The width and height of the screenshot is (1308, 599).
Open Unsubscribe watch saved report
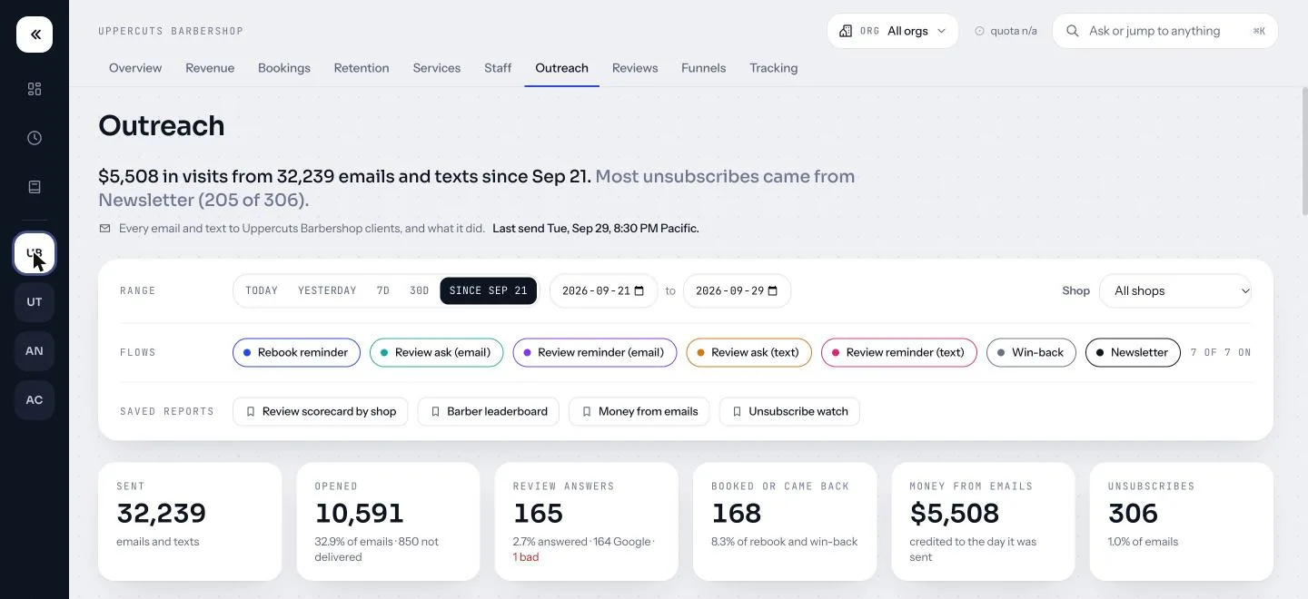point(789,412)
